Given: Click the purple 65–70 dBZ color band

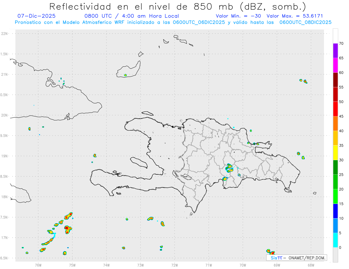Looking at the screenshot, I should (335, 51).
